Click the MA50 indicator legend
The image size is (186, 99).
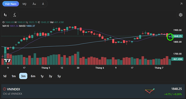(27, 26)
